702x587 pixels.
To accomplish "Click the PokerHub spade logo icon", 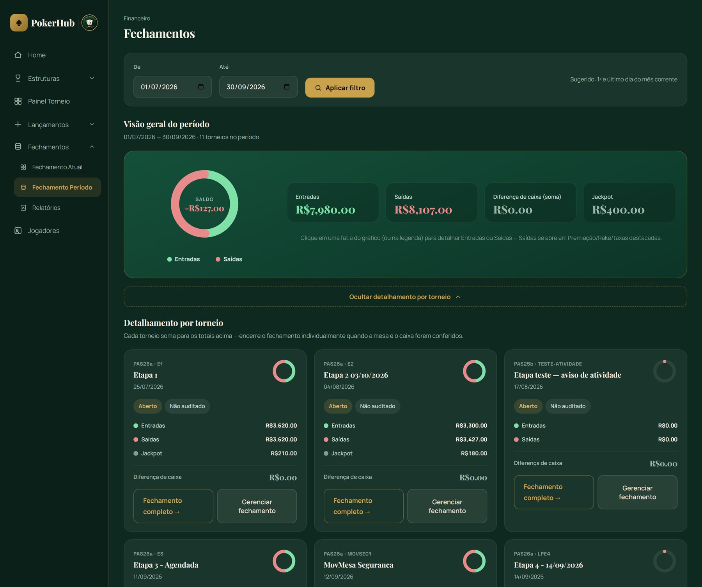I will coord(19,23).
